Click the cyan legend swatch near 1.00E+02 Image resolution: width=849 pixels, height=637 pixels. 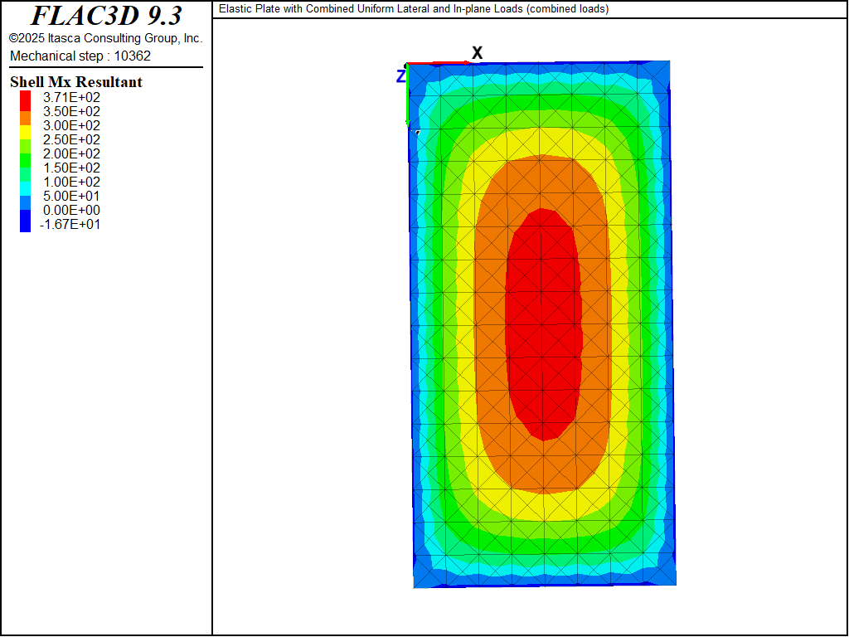(25, 182)
